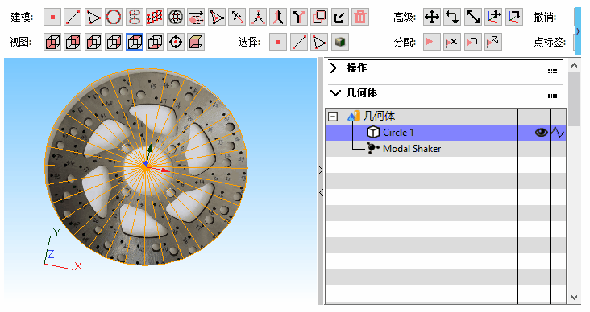
Task: Click the panel scrollbar down arrow
Action: coord(574,298)
